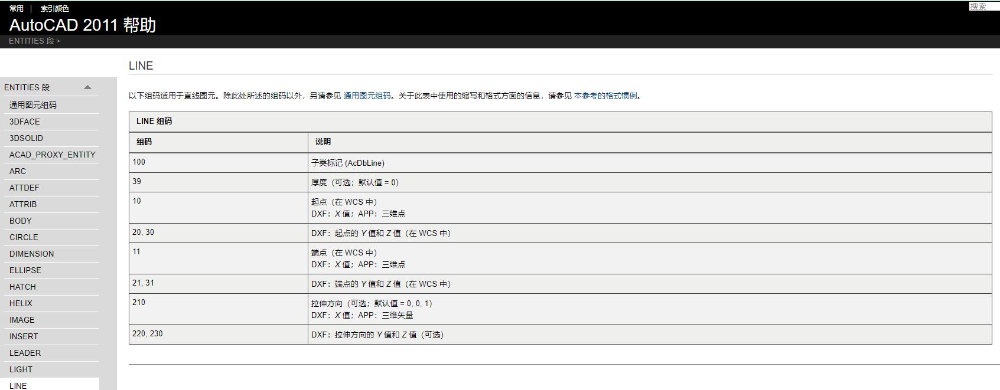Select ACAD_PROXY_ENTITY in the sidebar
The height and width of the screenshot is (390, 1000).
coord(52,155)
